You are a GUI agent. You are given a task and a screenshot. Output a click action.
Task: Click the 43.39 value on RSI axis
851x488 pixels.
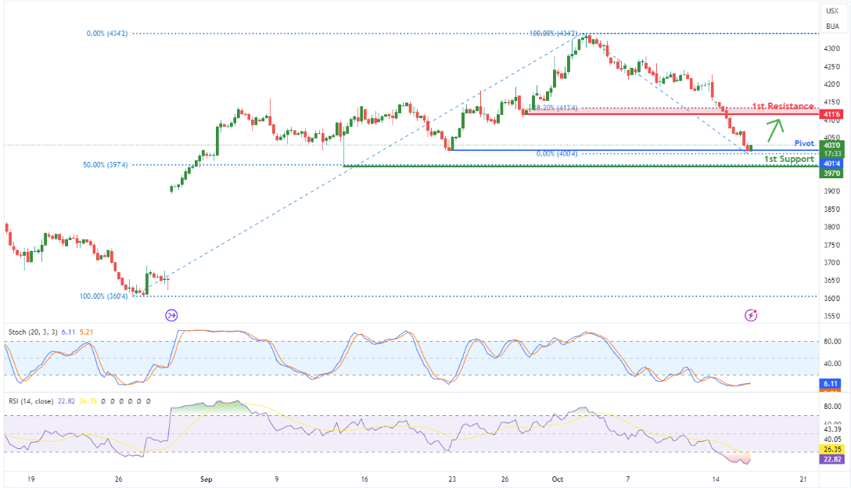[832, 429]
